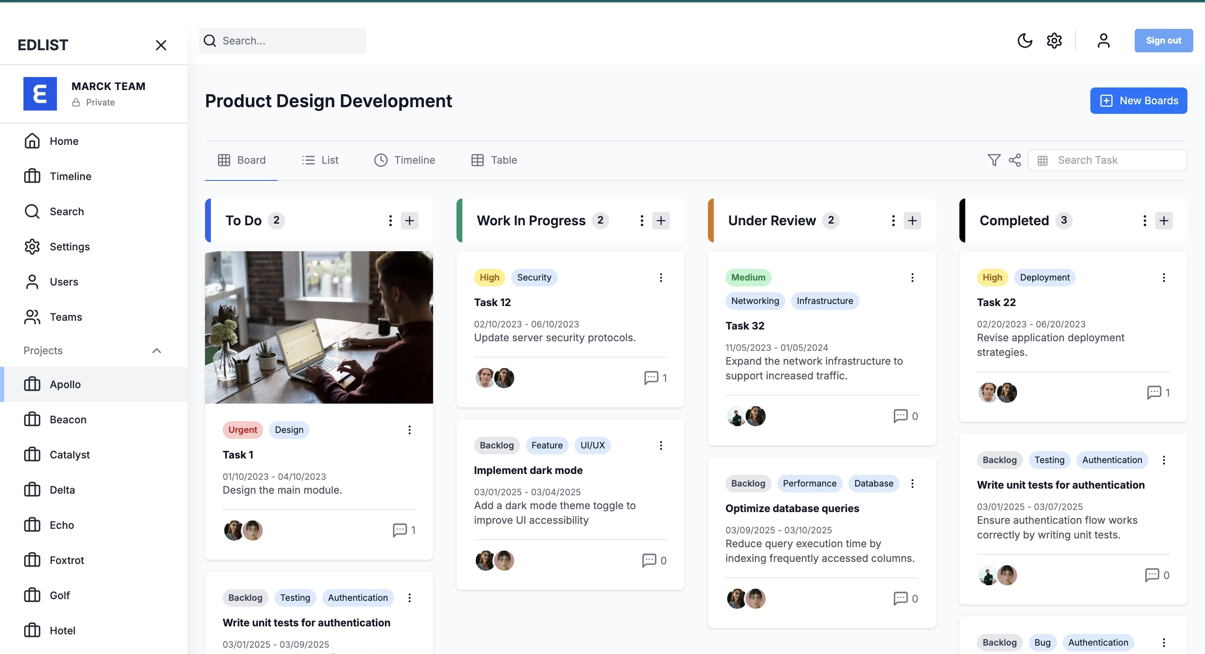Click the filter funnel icon
Screen dimensions: 1205x654
click(994, 160)
